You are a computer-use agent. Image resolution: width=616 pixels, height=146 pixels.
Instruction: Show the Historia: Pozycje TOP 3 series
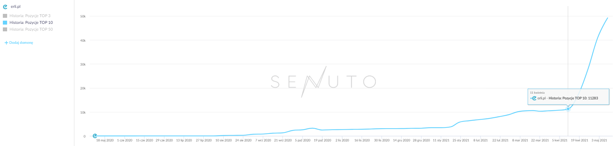(30, 16)
